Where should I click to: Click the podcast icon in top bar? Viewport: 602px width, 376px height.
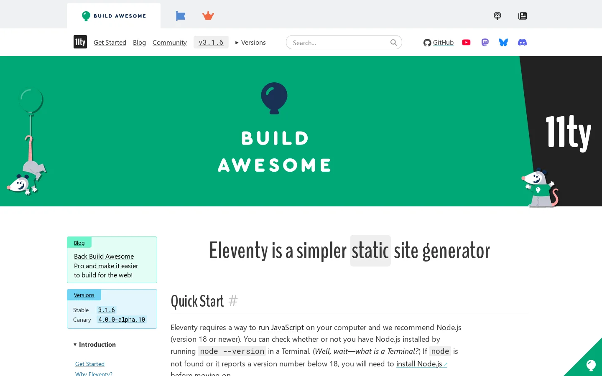(497, 16)
